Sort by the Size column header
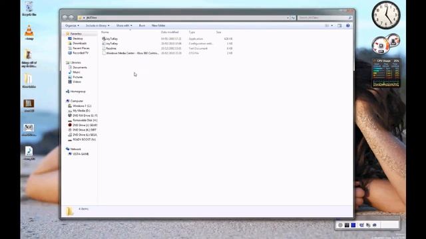The image size is (426, 239). pyautogui.click(x=219, y=33)
